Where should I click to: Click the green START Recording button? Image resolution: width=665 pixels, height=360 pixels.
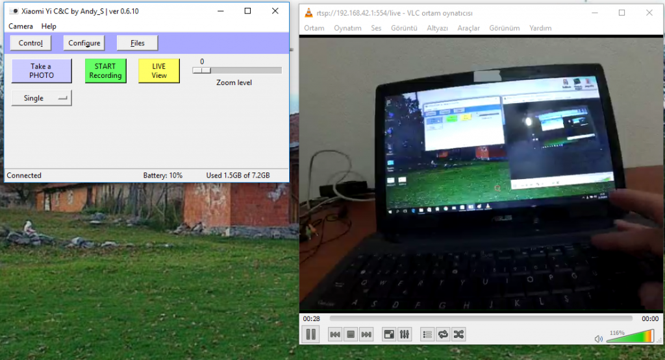[x=106, y=71]
